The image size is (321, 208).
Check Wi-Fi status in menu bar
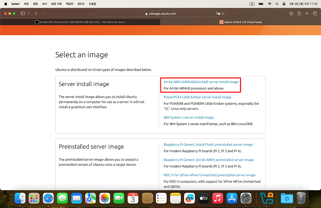click(x=270, y=4)
